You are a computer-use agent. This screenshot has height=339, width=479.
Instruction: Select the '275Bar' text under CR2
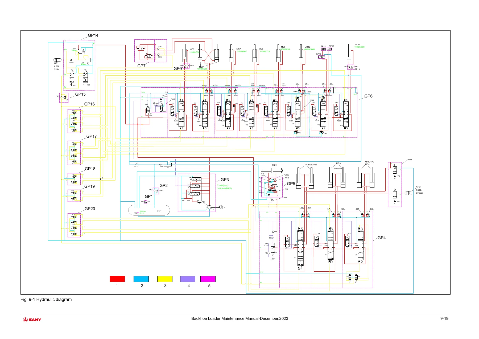coord(419,193)
